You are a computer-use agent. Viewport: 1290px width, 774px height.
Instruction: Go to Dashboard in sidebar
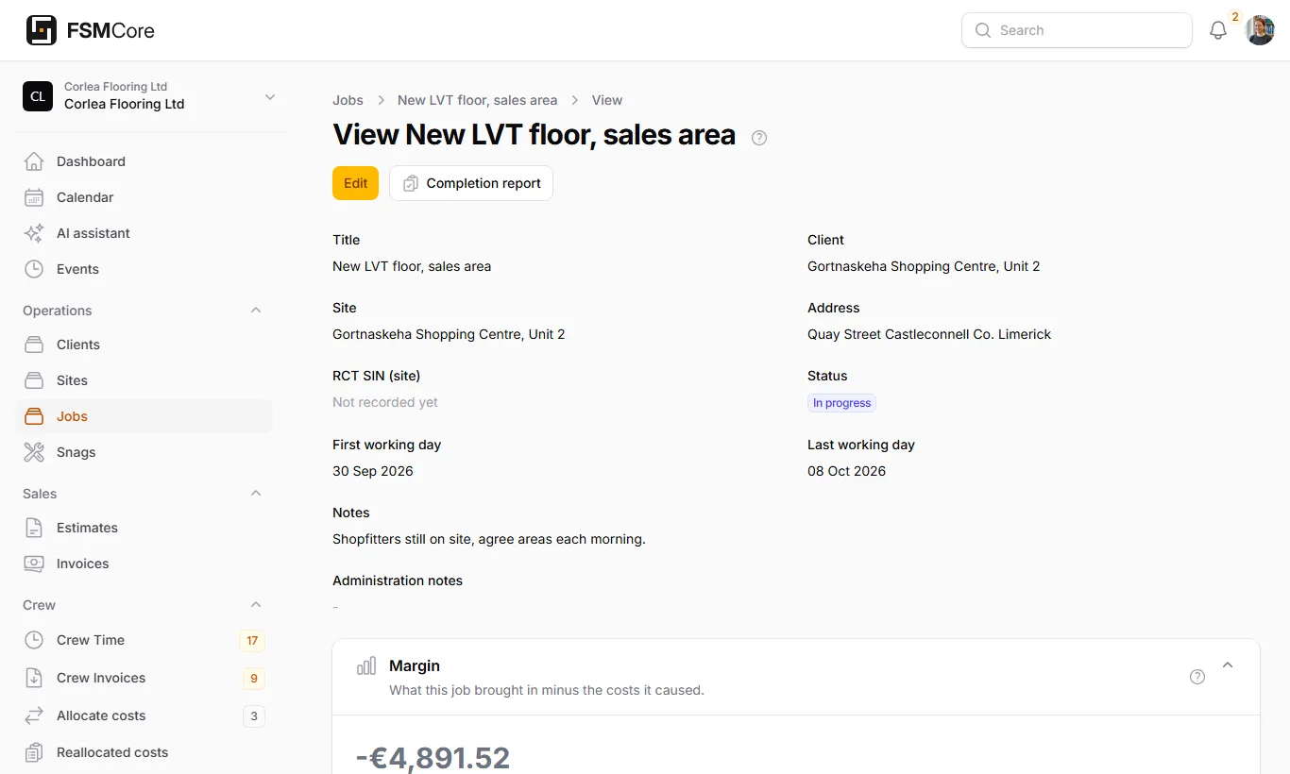144,161
